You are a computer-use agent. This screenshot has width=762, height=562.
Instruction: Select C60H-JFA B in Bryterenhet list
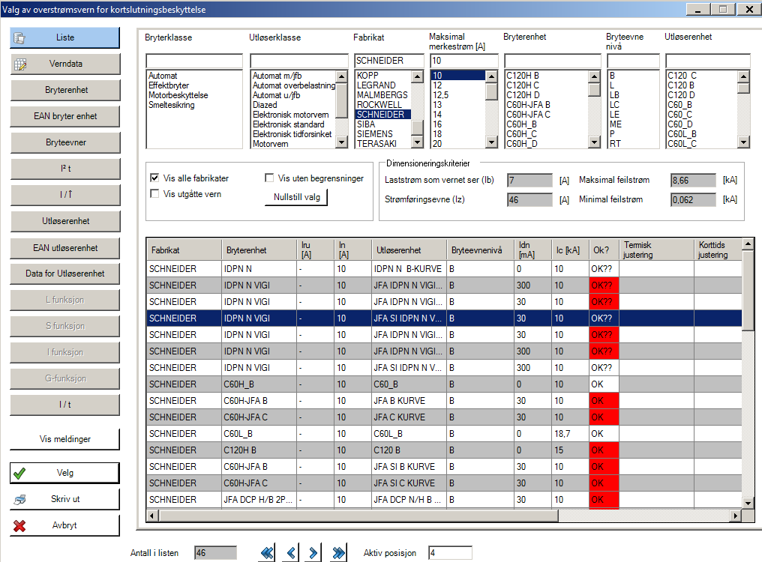pos(528,105)
